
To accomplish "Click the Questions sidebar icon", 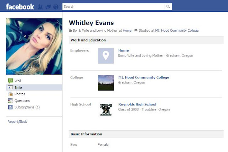I will point(10,101).
